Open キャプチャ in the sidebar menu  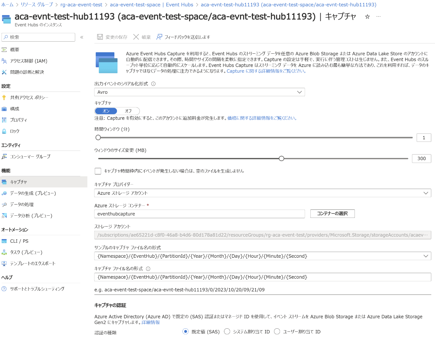point(43,182)
